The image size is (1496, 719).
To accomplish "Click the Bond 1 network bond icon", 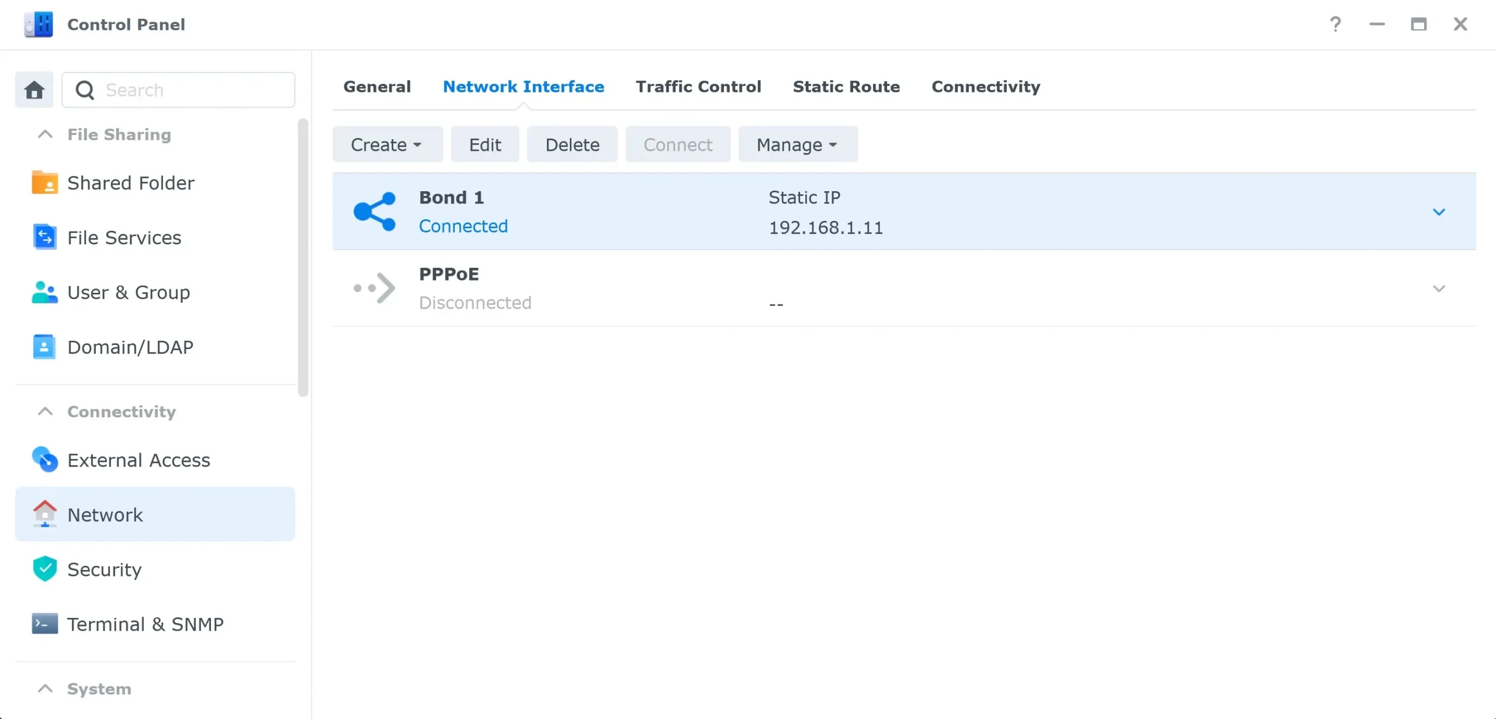I will tap(374, 211).
